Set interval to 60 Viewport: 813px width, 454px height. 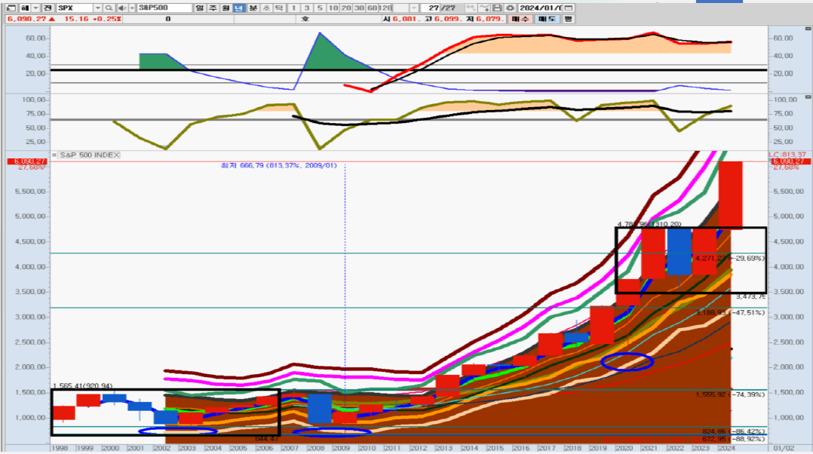(372, 8)
